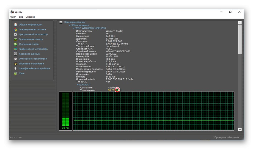Click the 30 °C temperature bar gauge
253x149 pixels.
pyautogui.click(x=65, y=111)
